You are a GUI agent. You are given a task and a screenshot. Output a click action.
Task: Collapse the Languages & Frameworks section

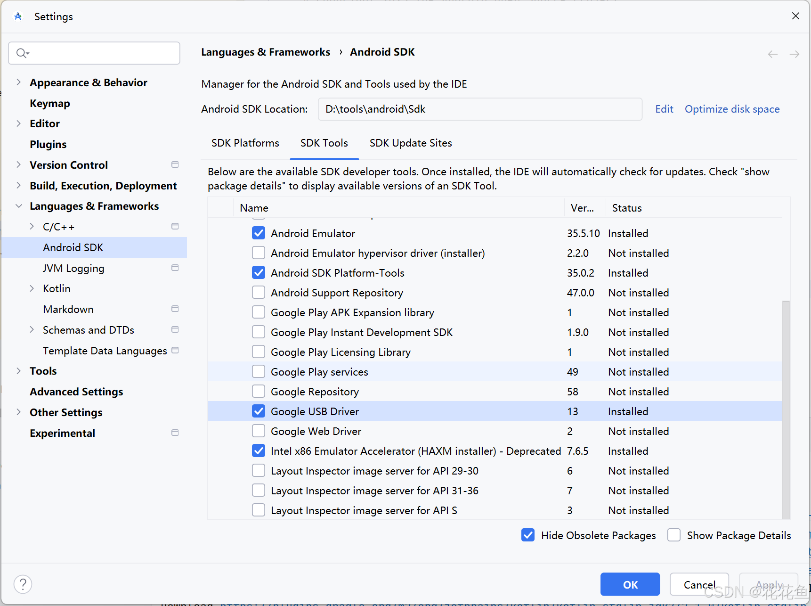point(19,206)
